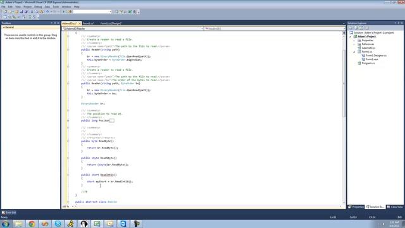405x228 pixels.
Task: Open the Help menu
Action: click(77, 7)
